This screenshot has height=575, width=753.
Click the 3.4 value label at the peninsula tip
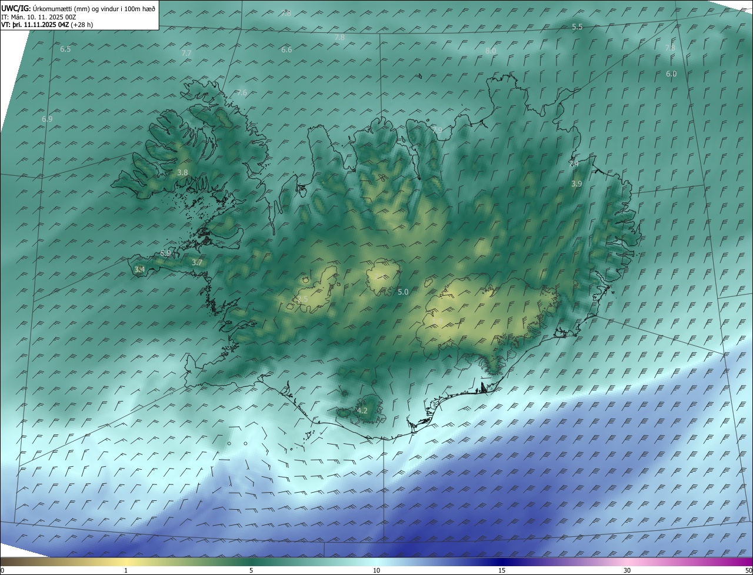tap(139, 270)
